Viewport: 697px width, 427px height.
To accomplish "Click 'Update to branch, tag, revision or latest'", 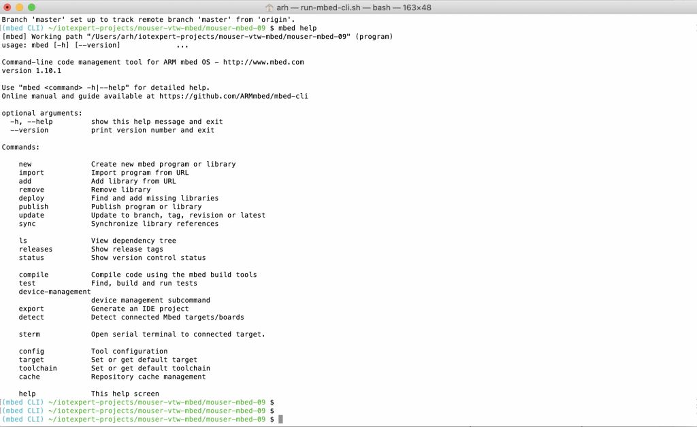I will coord(178,215).
